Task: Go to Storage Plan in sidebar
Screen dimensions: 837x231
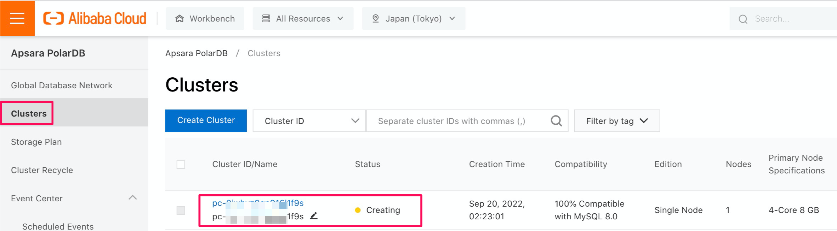Action: [x=36, y=142]
